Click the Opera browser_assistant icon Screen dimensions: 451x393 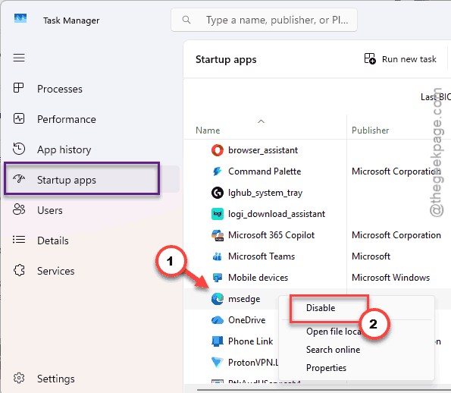point(218,150)
